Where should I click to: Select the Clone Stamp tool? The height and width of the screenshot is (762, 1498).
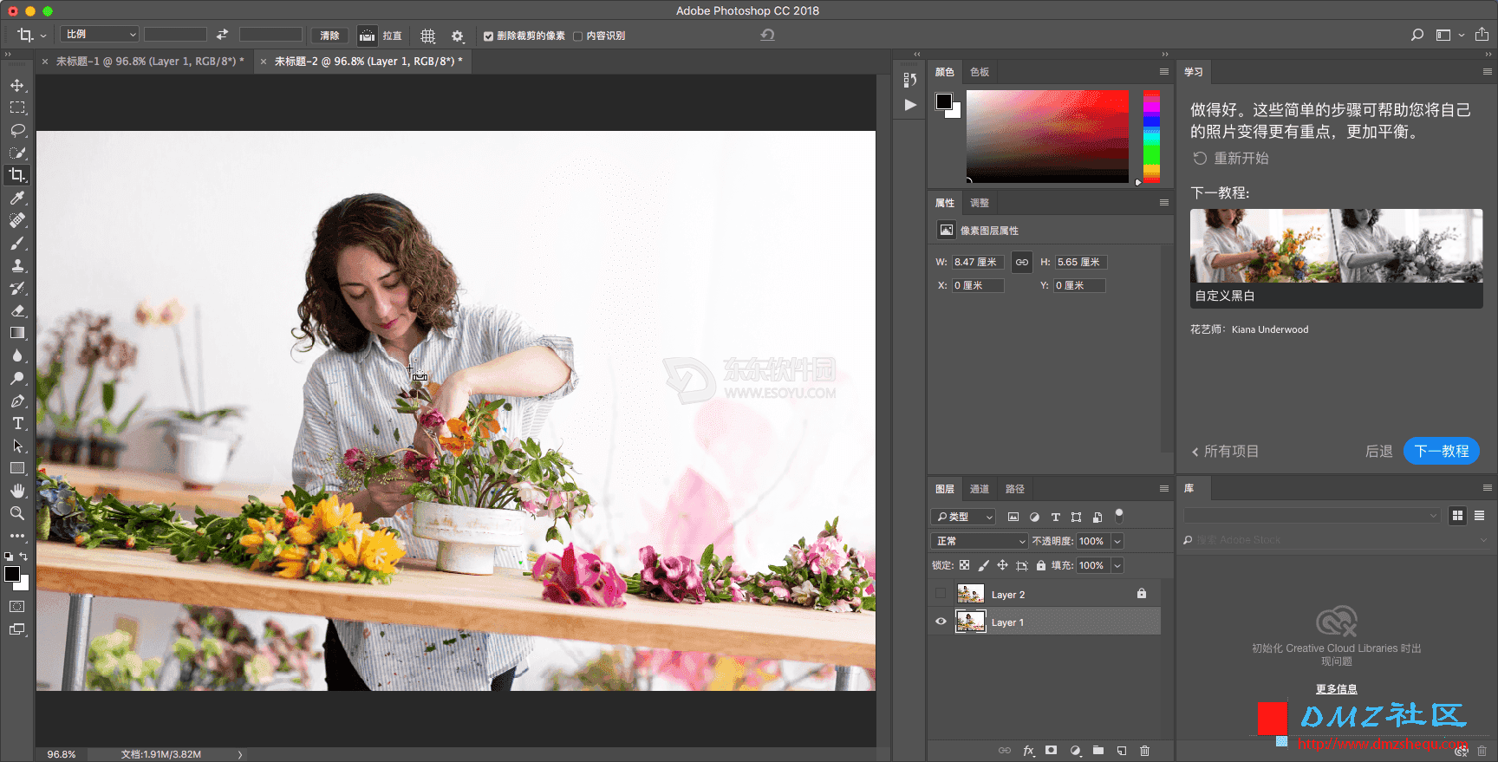tap(17, 265)
